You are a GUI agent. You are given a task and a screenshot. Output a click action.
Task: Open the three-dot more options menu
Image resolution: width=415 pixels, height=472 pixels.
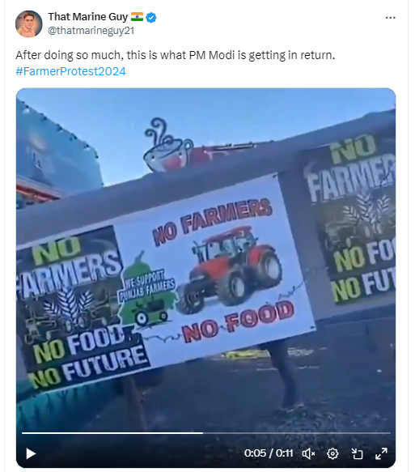pyautogui.click(x=391, y=18)
